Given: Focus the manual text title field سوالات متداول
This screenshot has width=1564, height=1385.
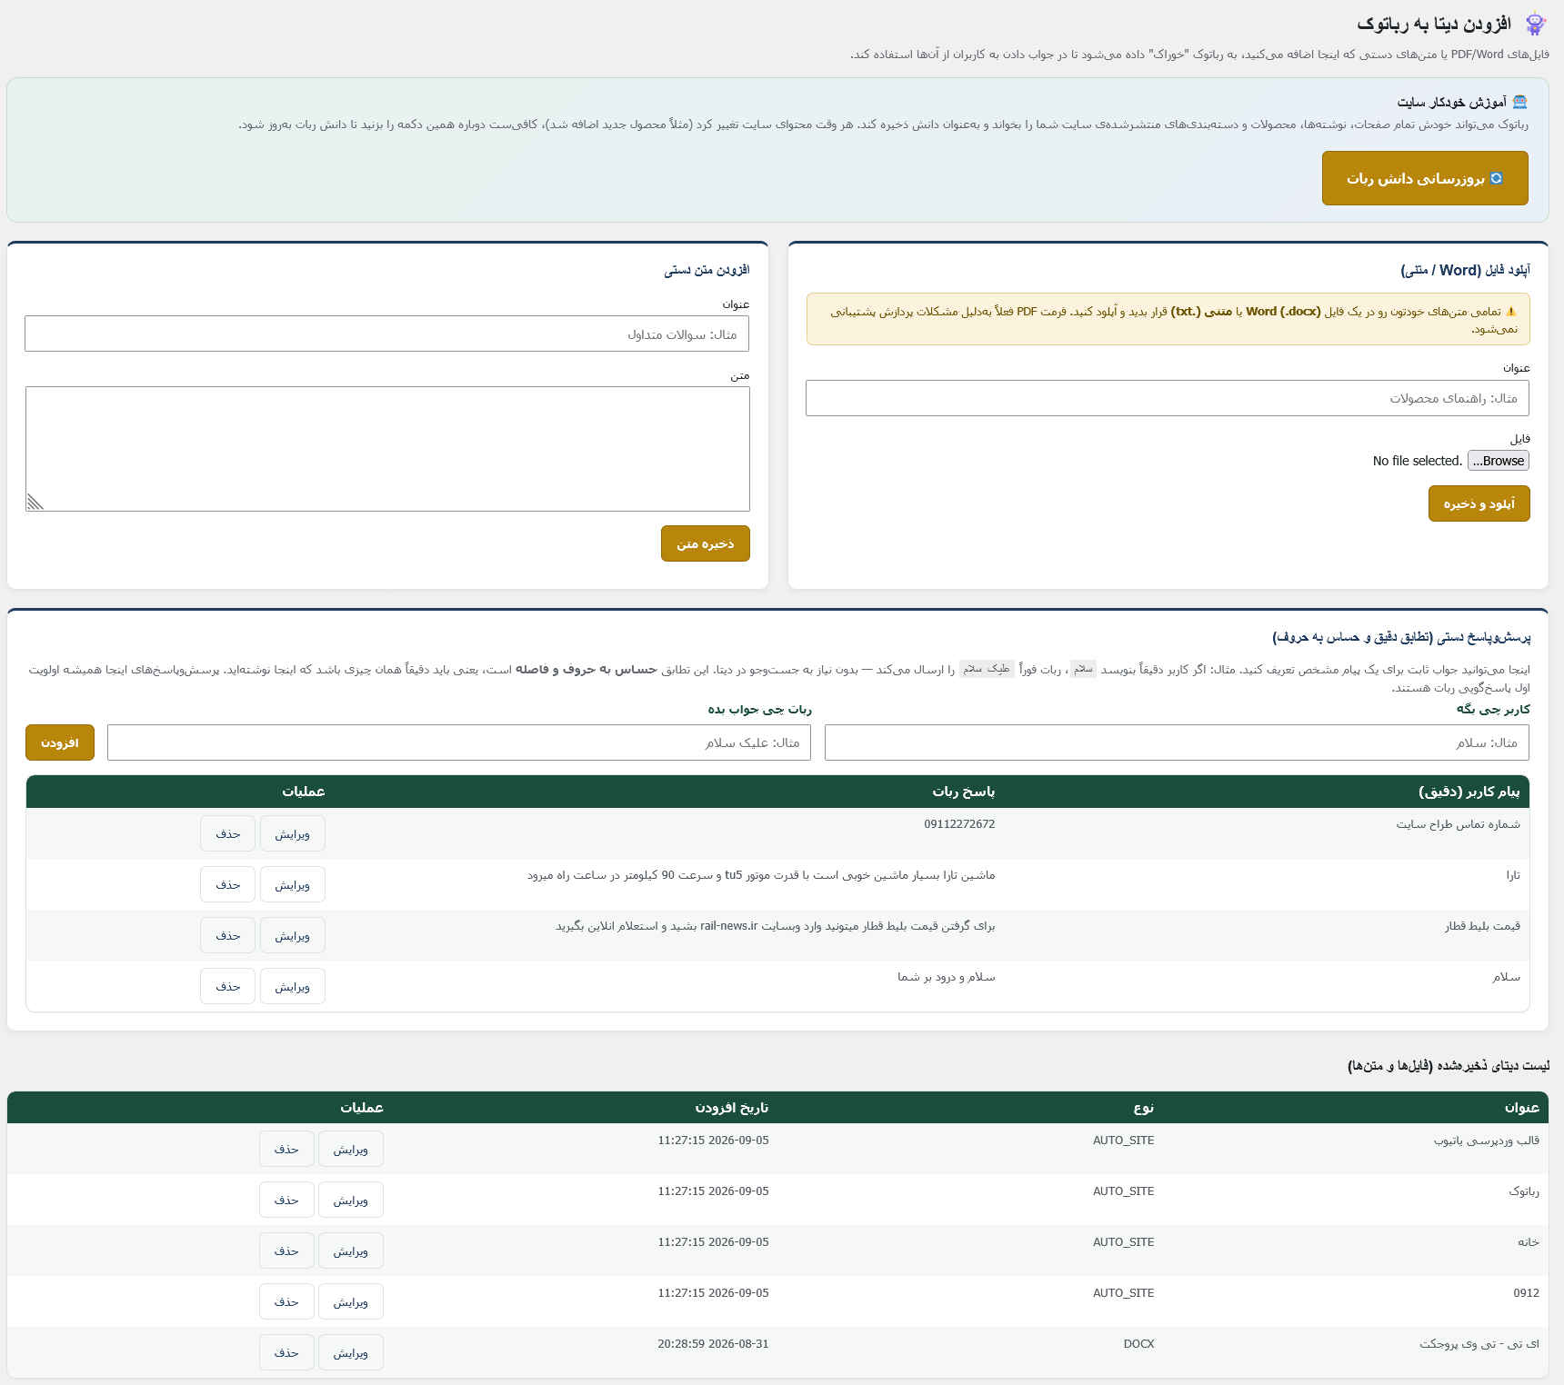Looking at the screenshot, I should (x=387, y=334).
